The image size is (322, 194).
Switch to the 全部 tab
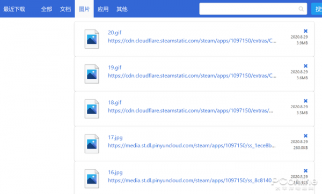pyautogui.click(x=46, y=9)
